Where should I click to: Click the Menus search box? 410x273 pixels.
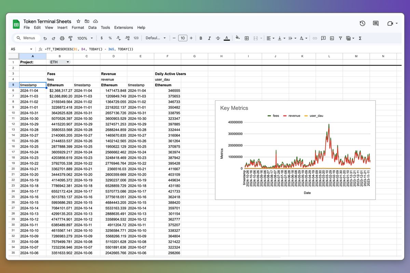point(27,38)
